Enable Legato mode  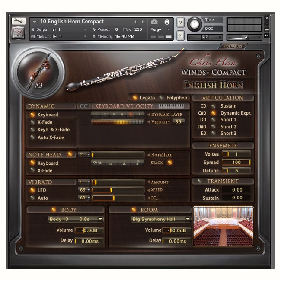(x=135, y=98)
